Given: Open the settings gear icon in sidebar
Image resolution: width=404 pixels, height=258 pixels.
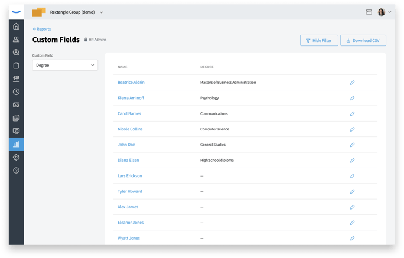Looking at the screenshot, I should point(16,157).
